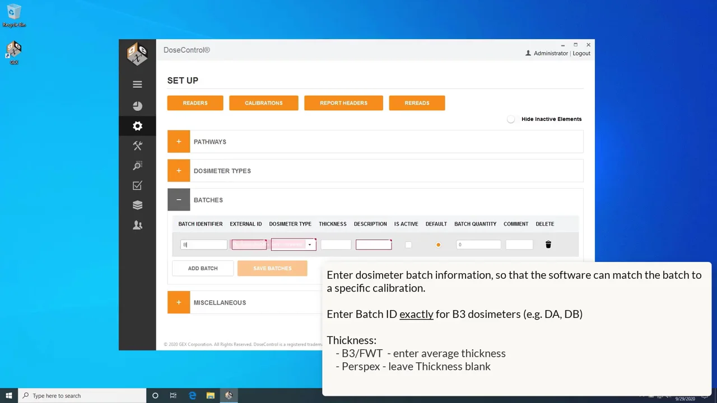Open the stacked layers sidebar icon
The image size is (717, 403).
[x=137, y=205]
